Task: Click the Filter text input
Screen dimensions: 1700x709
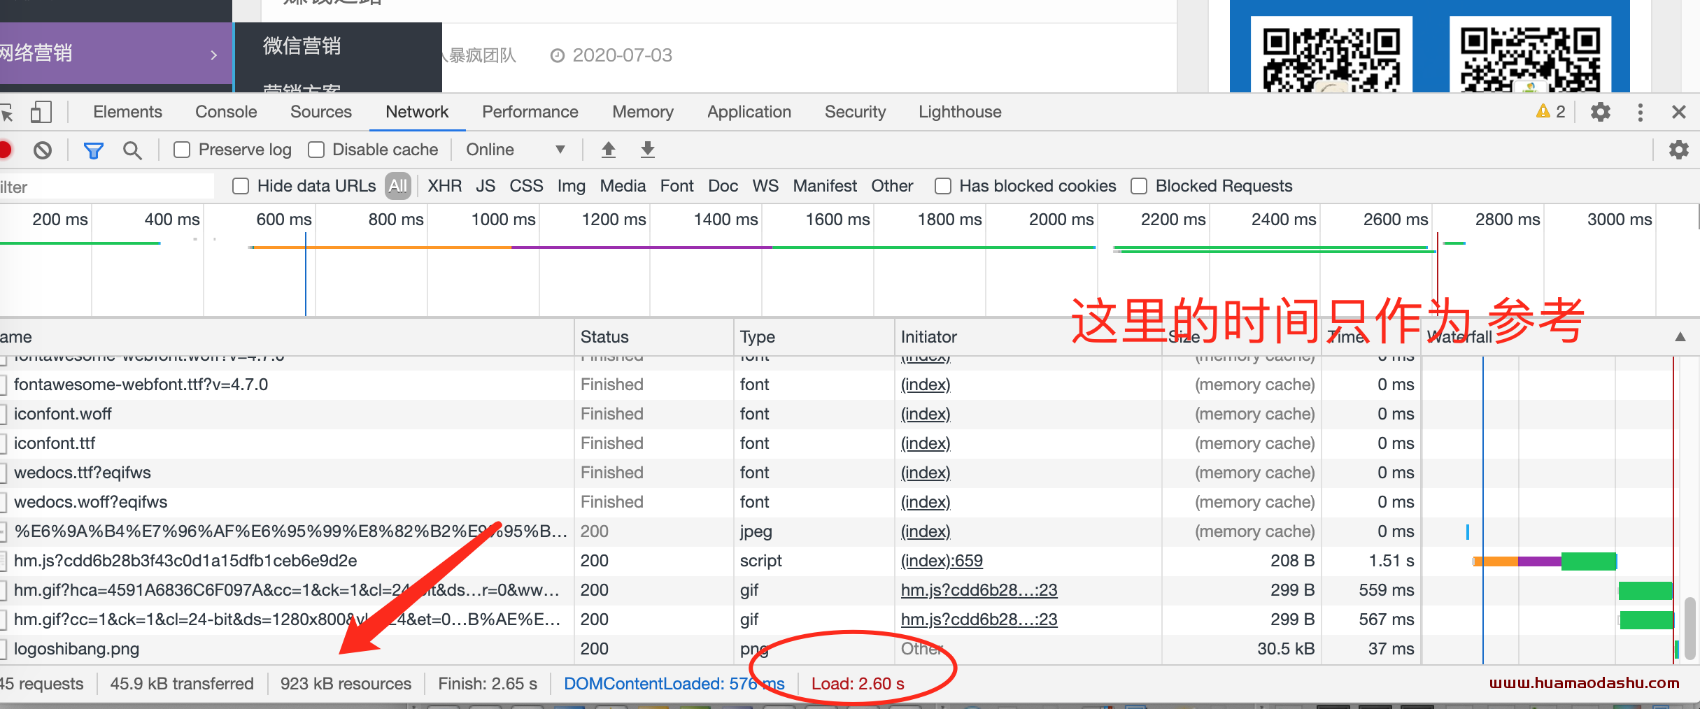Action: [106, 187]
